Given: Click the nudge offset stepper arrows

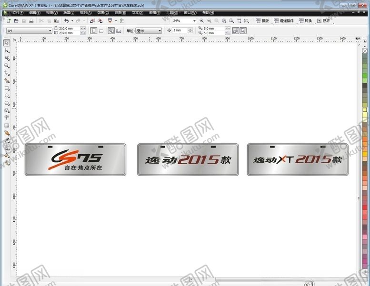Looking at the screenshot, I should [190, 30].
